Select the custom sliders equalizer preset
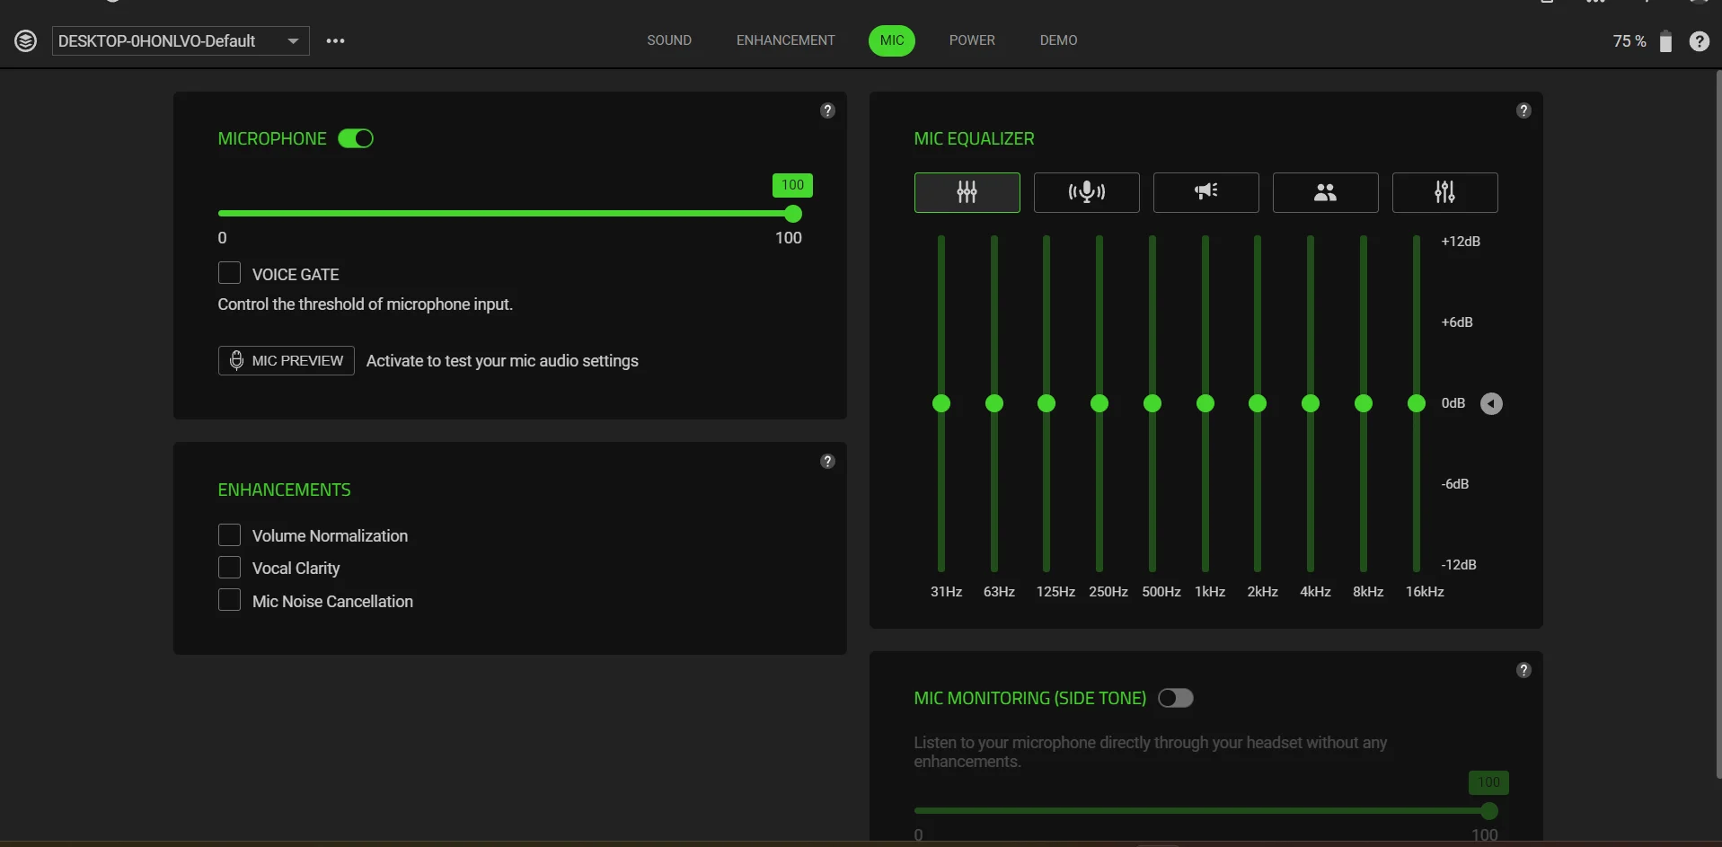This screenshot has width=1722, height=847. click(1444, 192)
